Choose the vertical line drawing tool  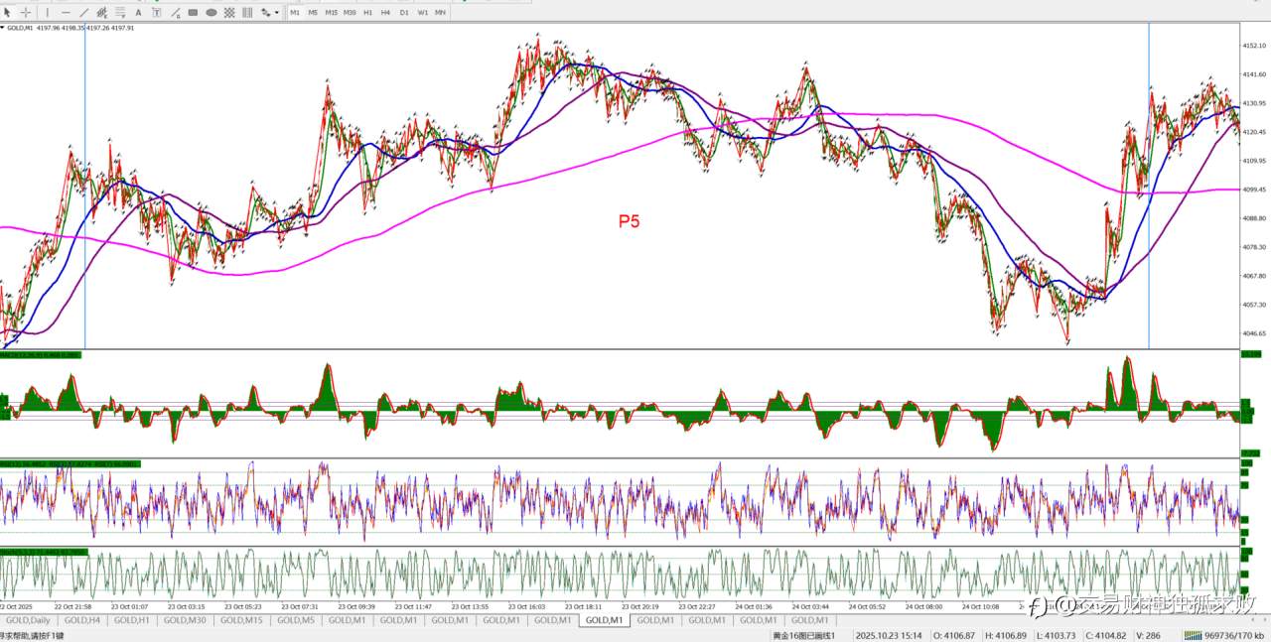click(x=47, y=13)
